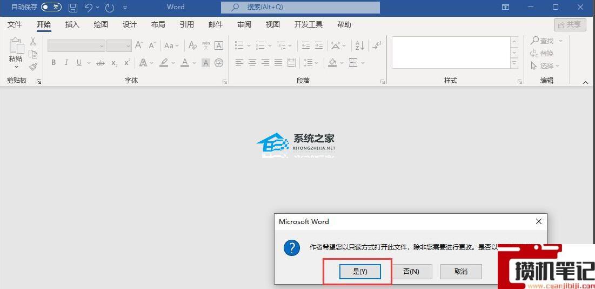This screenshot has height=289, width=595.
Task: Toggle Subscript formatting
Action: 114,63
